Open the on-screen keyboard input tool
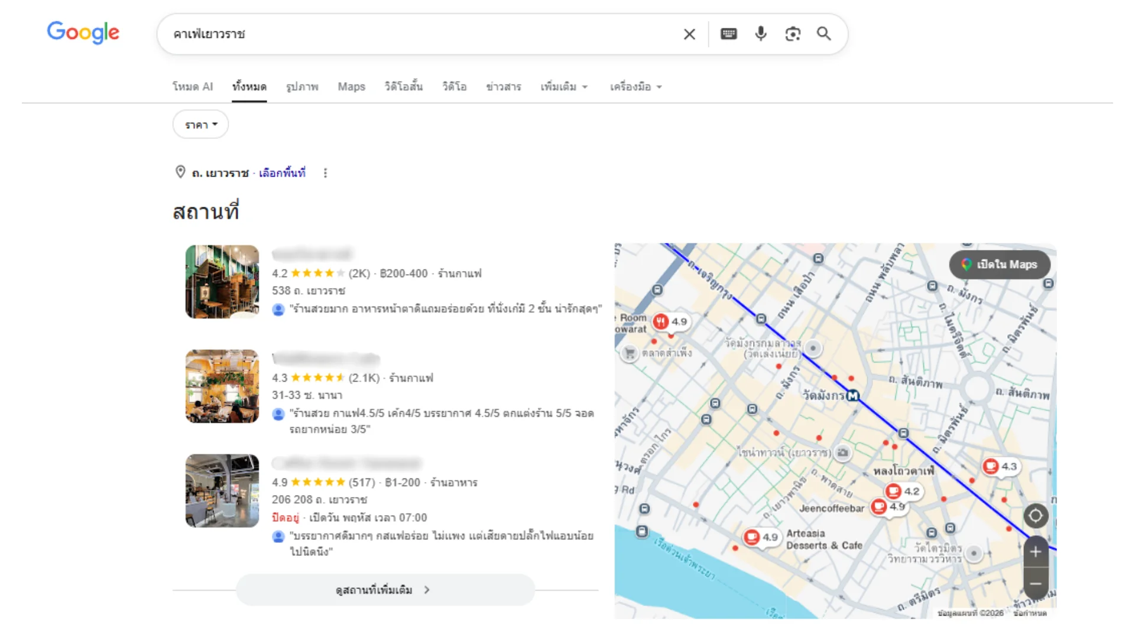The width and height of the screenshot is (1135, 638). [x=728, y=34]
